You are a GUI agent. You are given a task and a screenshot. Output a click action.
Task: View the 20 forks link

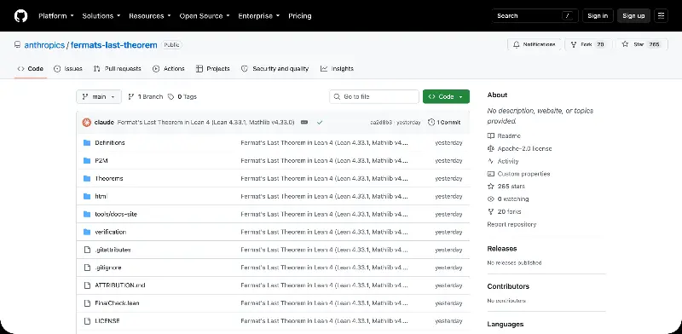tap(504, 211)
